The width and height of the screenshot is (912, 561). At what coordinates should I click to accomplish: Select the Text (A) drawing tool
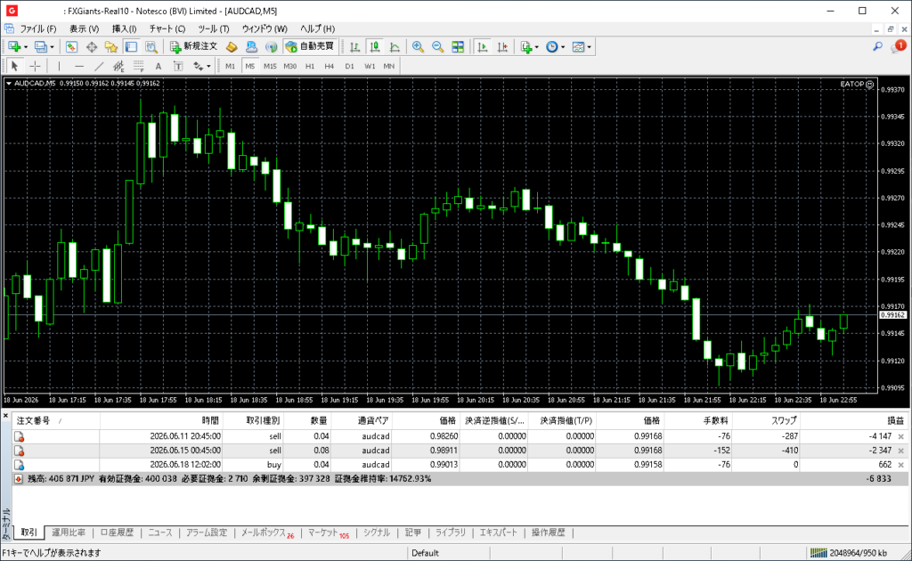159,66
